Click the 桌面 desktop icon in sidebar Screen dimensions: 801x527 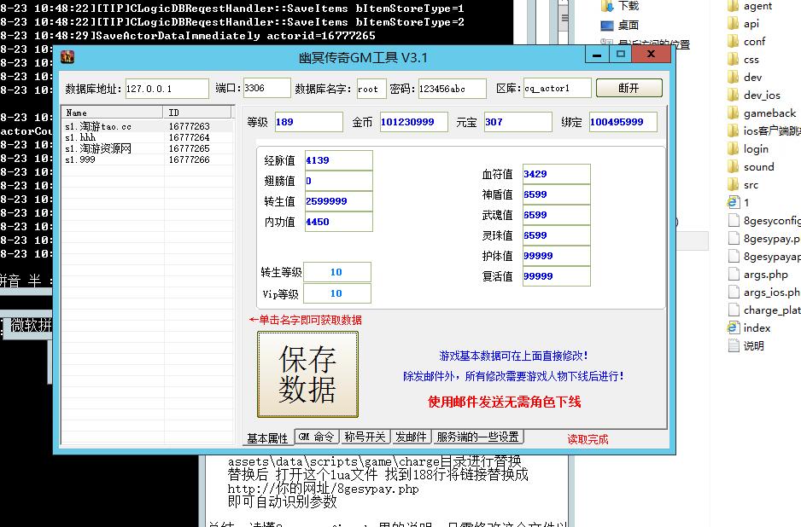(607, 26)
